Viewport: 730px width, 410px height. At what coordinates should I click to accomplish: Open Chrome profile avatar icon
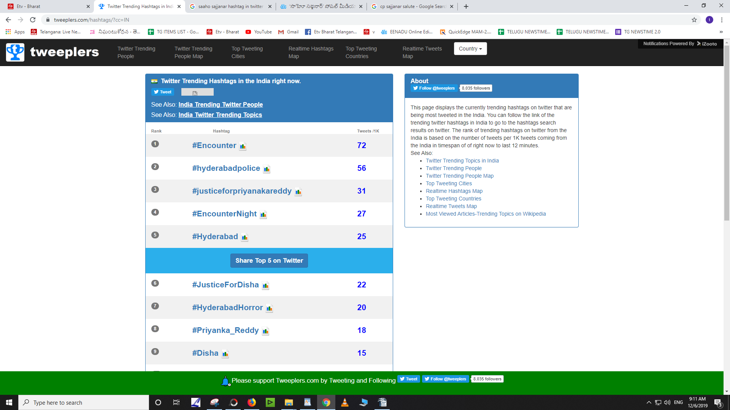[x=709, y=20]
